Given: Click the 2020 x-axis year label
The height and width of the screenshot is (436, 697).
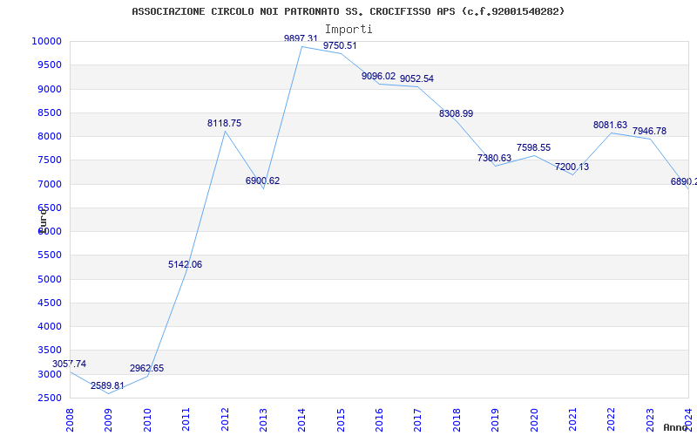Looking at the screenshot, I should [x=534, y=419].
